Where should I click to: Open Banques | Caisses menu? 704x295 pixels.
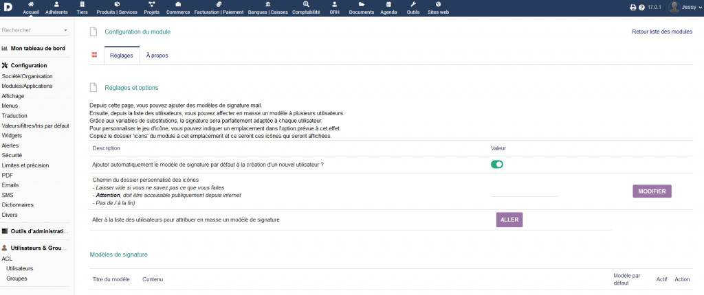267,8
